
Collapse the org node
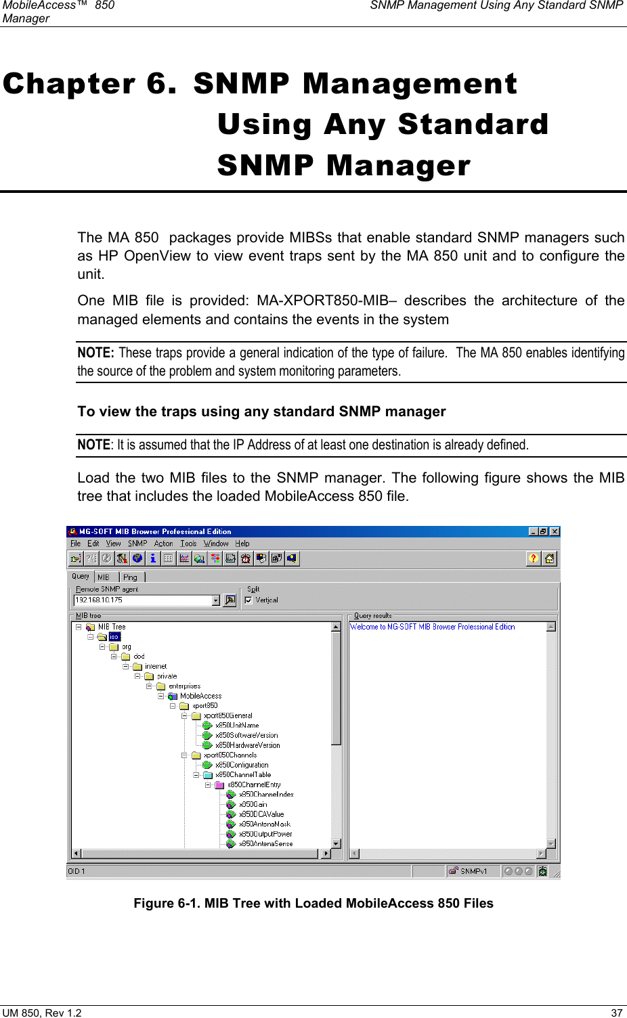click(102, 647)
